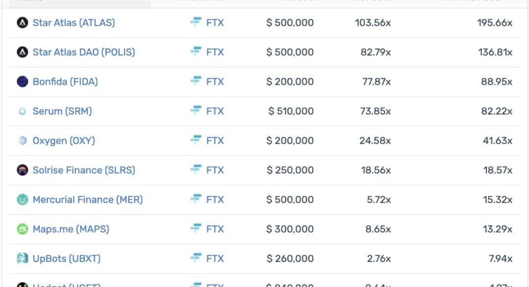The width and height of the screenshot is (529, 287).
Task: Open the Star Atlas DAO (POLIS) link
Action: tap(83, 52)
